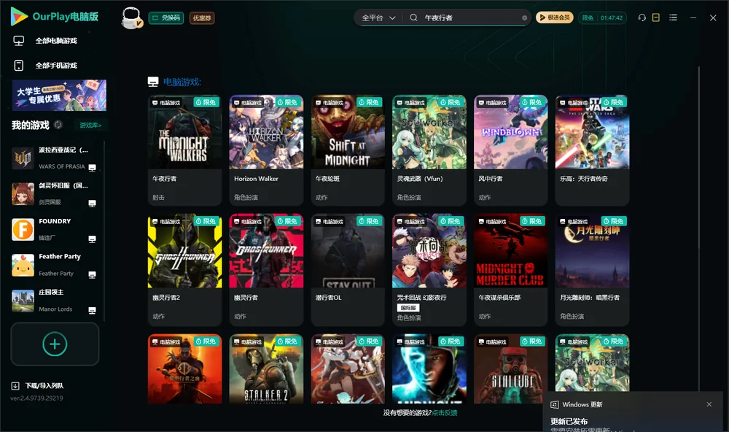Open Feather Party in my games list
This screenshot has height=432, width=729.
click(x=55, y=265)
